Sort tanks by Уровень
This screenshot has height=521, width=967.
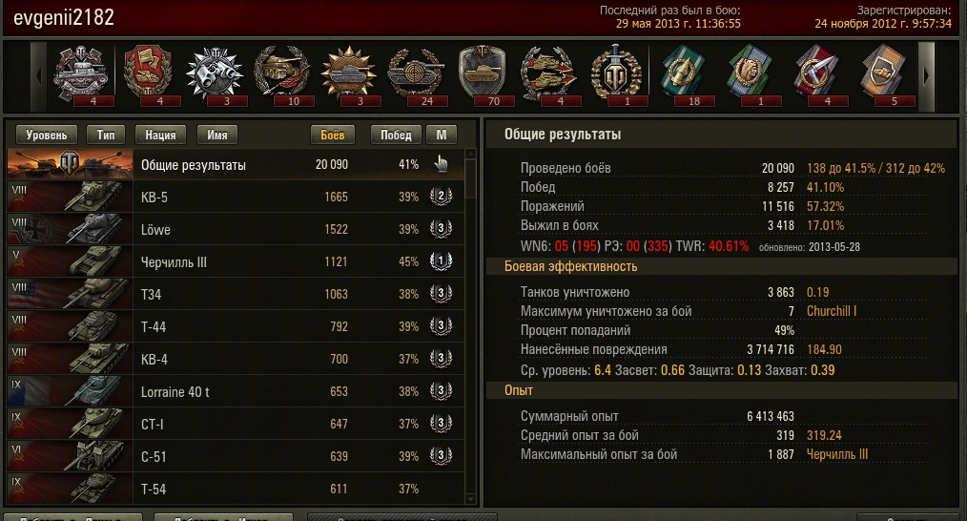point(47,135)
